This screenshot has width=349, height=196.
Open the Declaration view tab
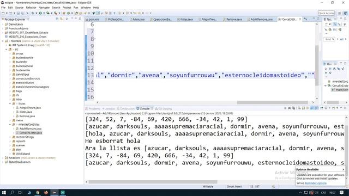tap(126, 109)
